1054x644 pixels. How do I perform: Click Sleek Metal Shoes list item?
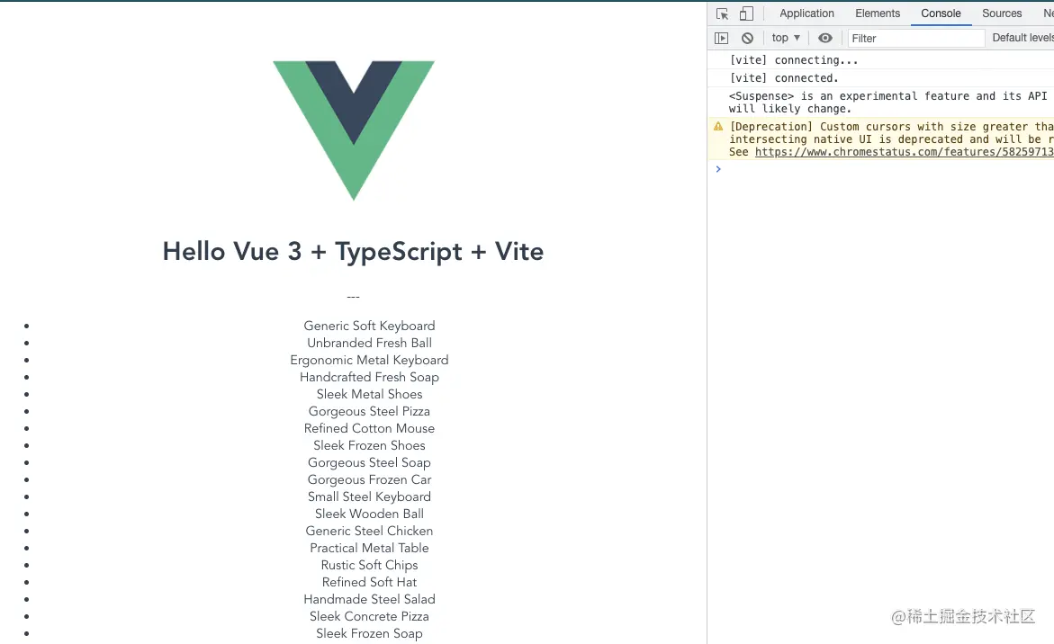[369, 394]
